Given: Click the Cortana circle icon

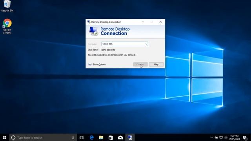Looking at the screenshot, I should coord(13,137).
